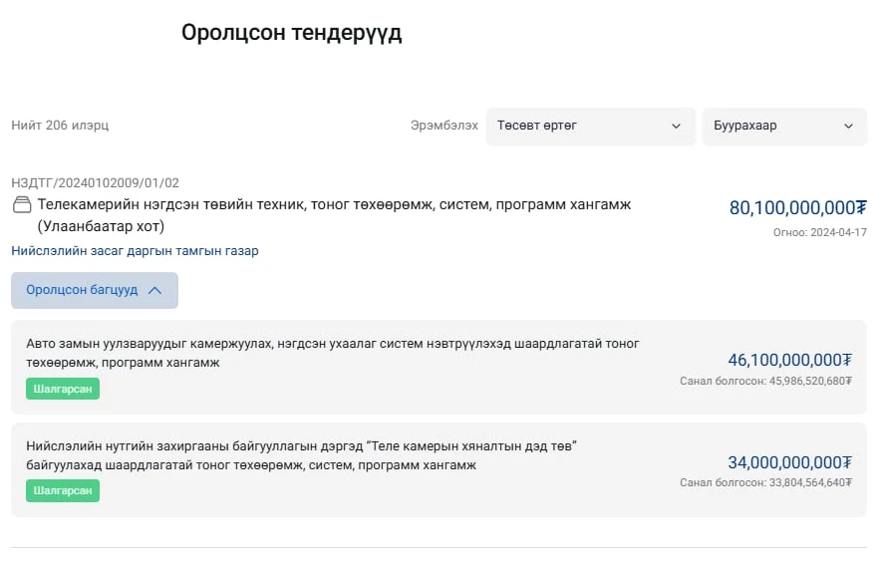Select the Авто замын уулзваруудыг камержуулах package

(332, 353)
